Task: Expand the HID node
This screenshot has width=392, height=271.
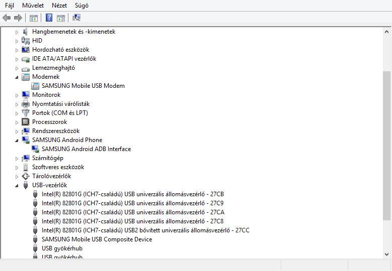Action: point(17,41)
